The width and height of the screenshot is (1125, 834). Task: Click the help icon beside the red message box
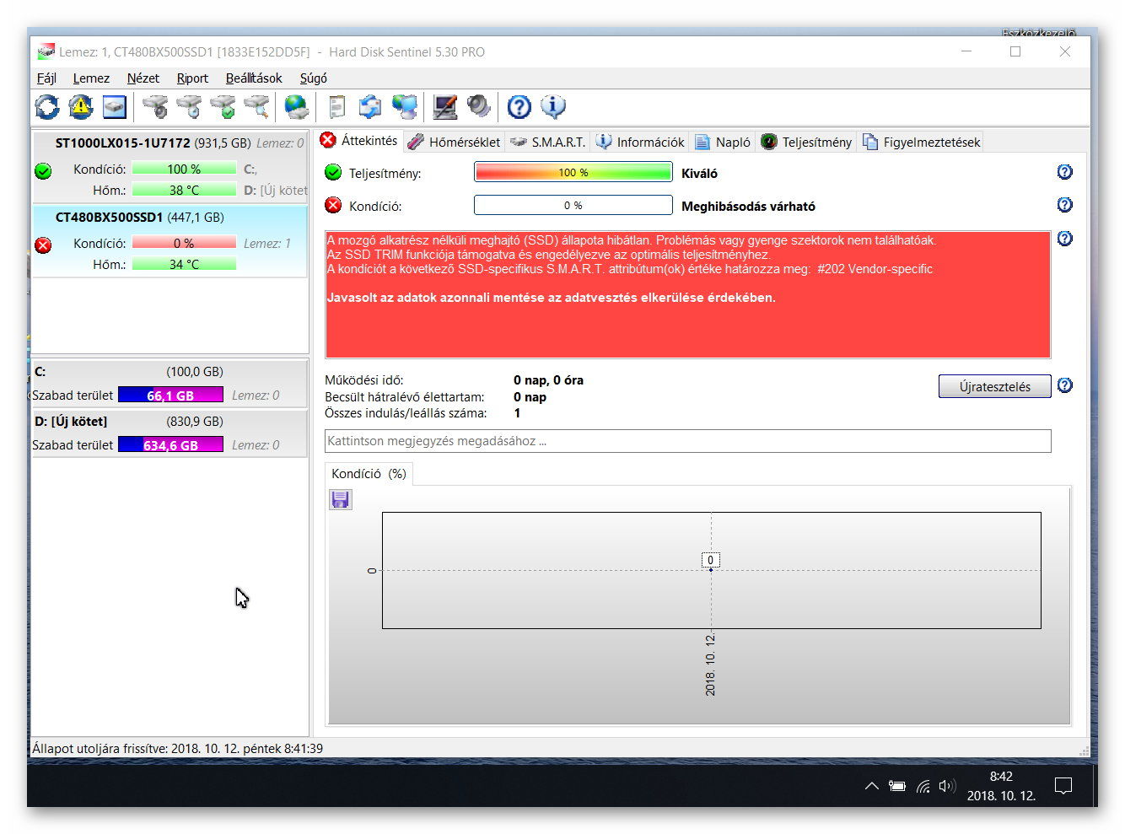point(1064,239)
